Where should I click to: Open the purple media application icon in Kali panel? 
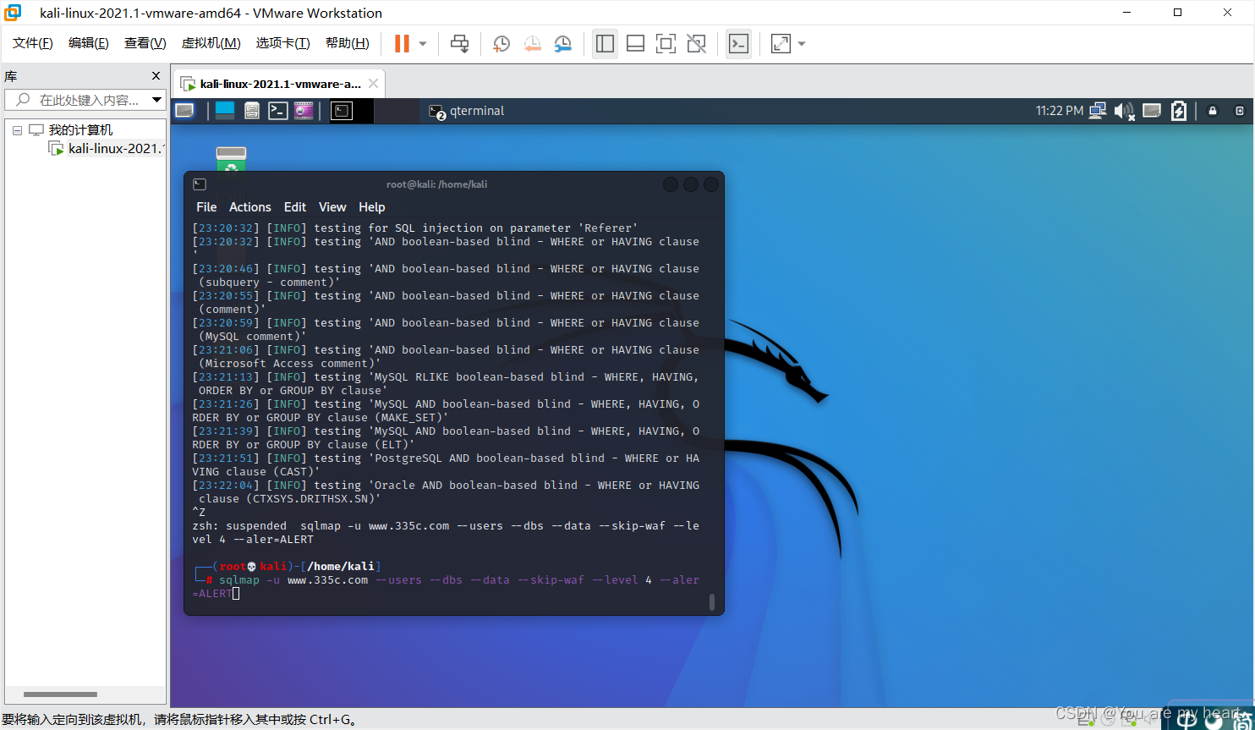tap(304, 111)
